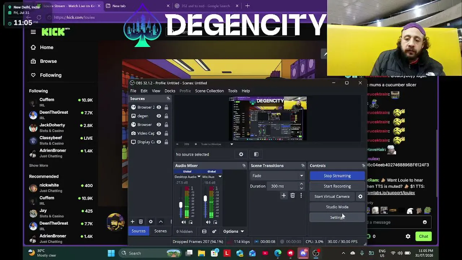
Task: Click Stop Streaming button
Action: point(337,176)
